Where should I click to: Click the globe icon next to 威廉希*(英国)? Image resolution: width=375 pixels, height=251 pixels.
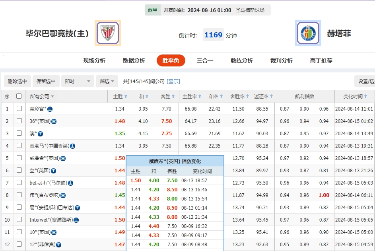point(63,158)
